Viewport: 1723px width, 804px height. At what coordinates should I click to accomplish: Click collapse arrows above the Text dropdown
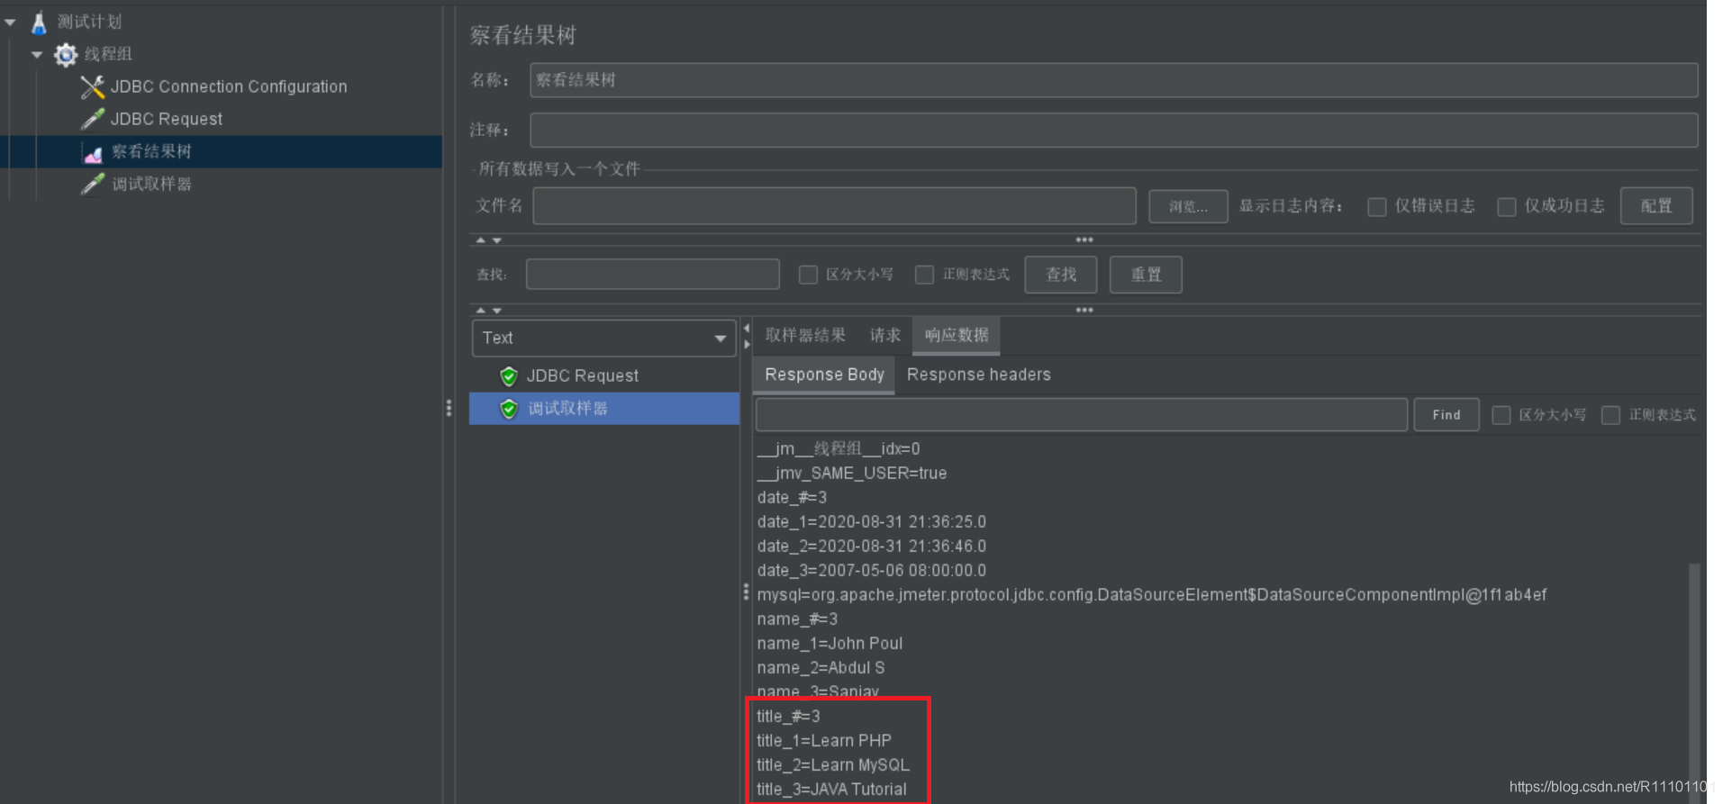[x=488, y=310]
